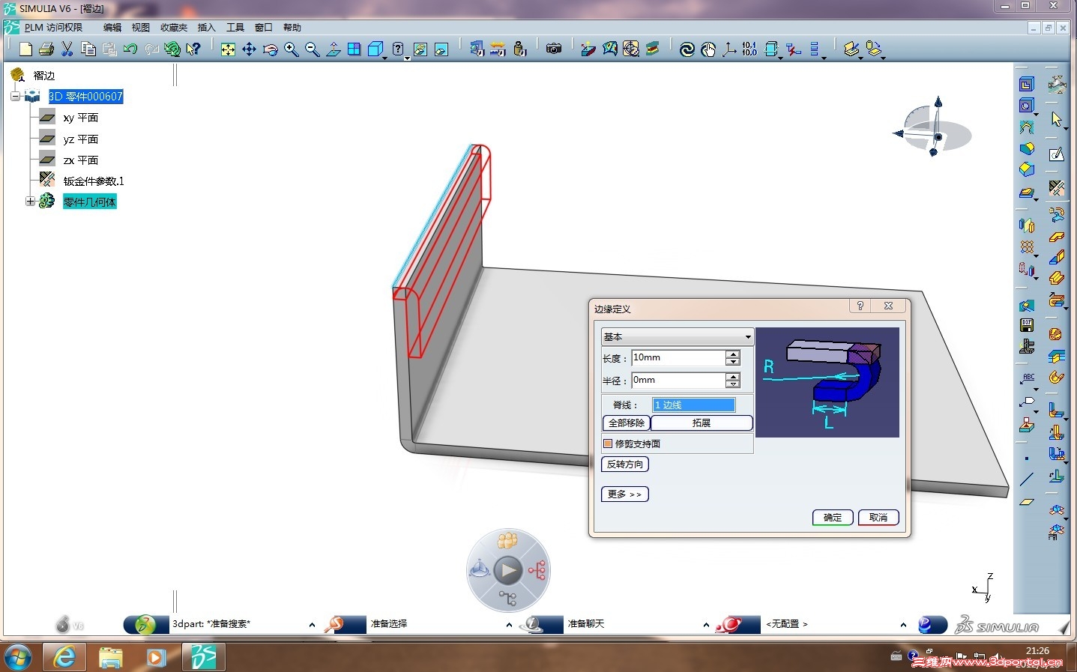Click the Multi-view quad window icon

[355, 49]
